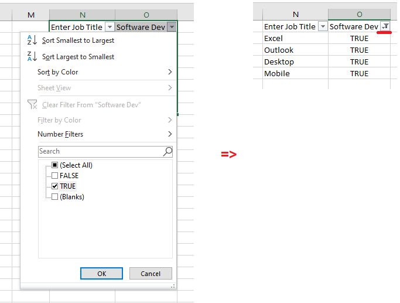
Task: Click the Z-A sort descending icon
Action: tap(32, 56)
